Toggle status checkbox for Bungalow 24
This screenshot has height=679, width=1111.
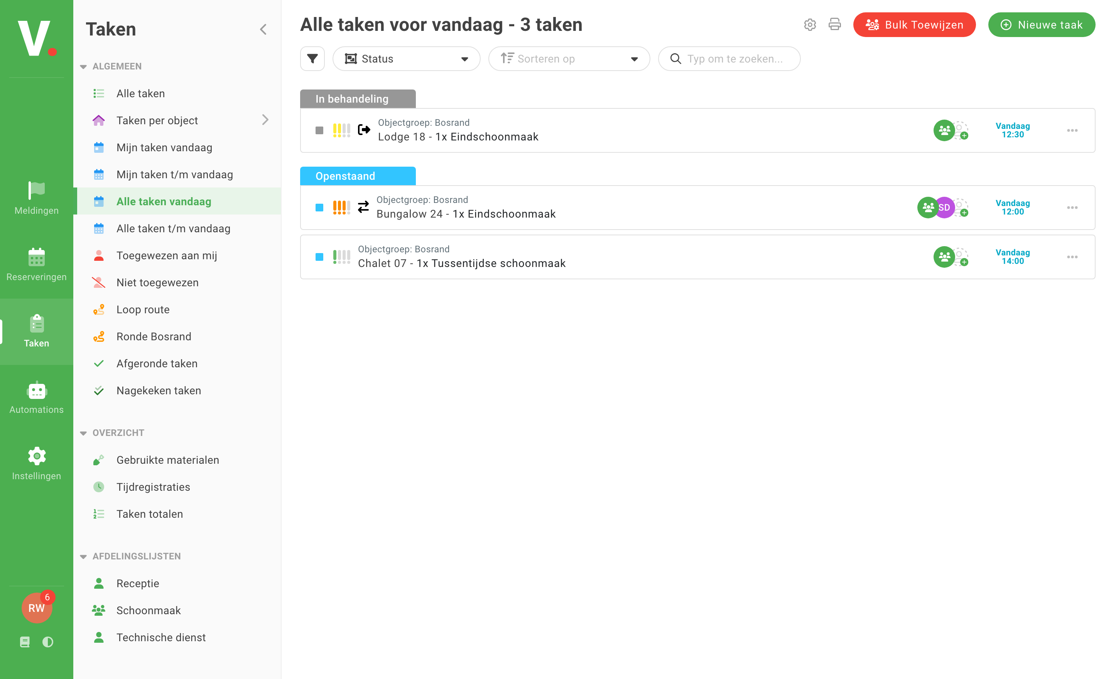(x=319, y=208)
